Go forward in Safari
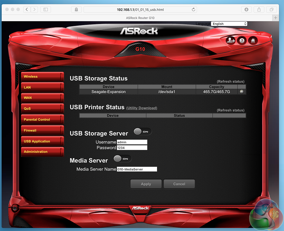Screen dimensions: 284x231 point(34,9)
